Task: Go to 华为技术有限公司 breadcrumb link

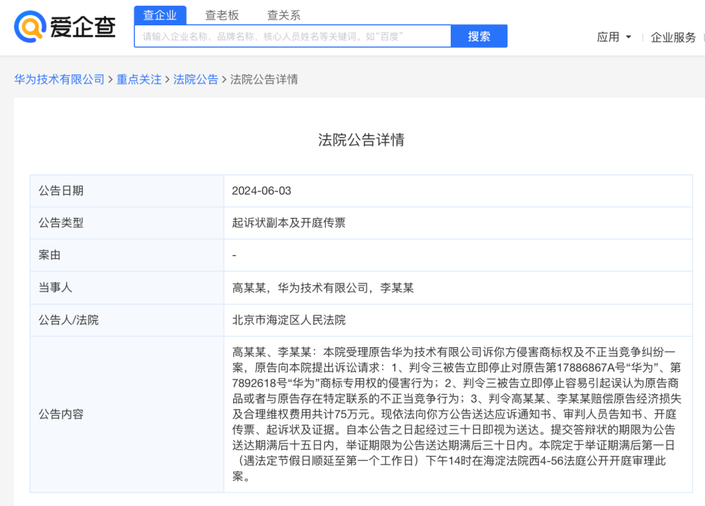Action: click(60, 79)
